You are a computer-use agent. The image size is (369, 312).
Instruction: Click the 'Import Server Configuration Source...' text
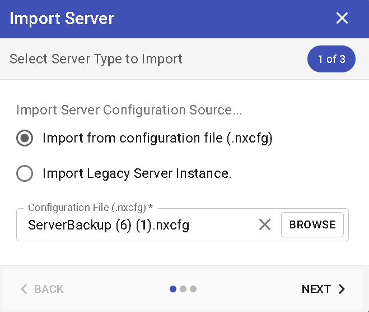click(129, 110)
